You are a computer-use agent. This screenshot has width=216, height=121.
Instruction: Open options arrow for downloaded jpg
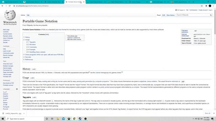[x=24, y=113]
